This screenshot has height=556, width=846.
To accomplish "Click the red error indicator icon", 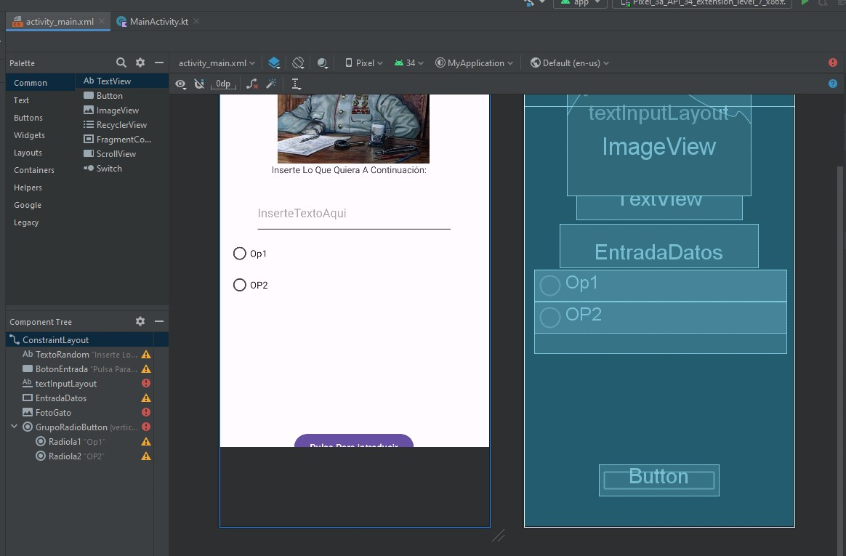I will click(833, 63).
